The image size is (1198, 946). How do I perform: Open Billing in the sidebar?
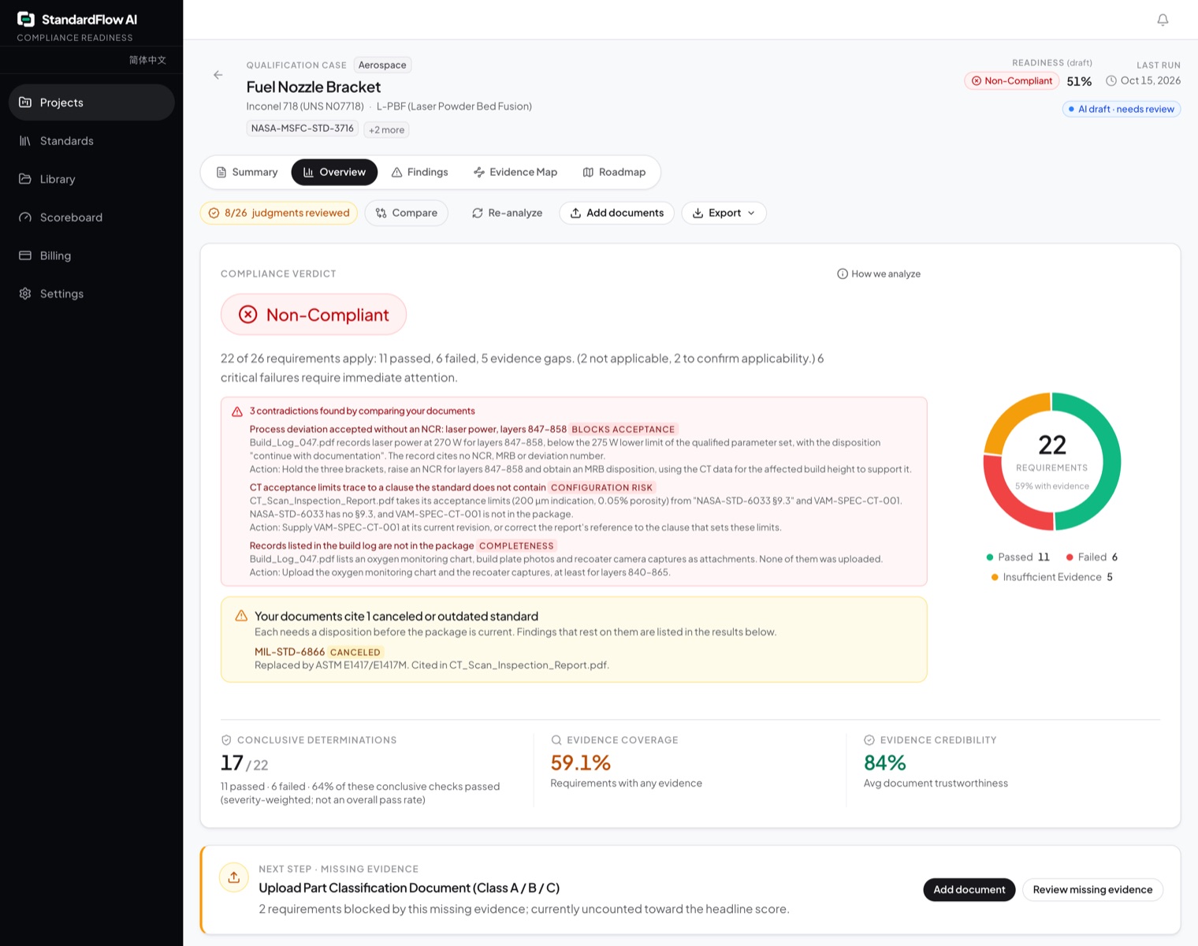pos(91,255)
